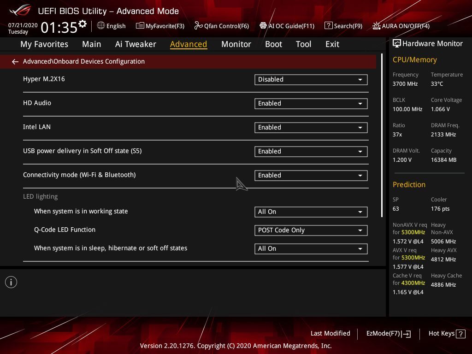Image resolution: width=472 pixels, height=354 pixels.
Task: Select Q-Code LED Function label
Action: point(65,230)
